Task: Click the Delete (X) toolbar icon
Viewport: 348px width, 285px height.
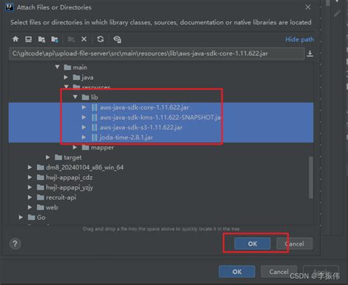Action: (x=84, y=39)
